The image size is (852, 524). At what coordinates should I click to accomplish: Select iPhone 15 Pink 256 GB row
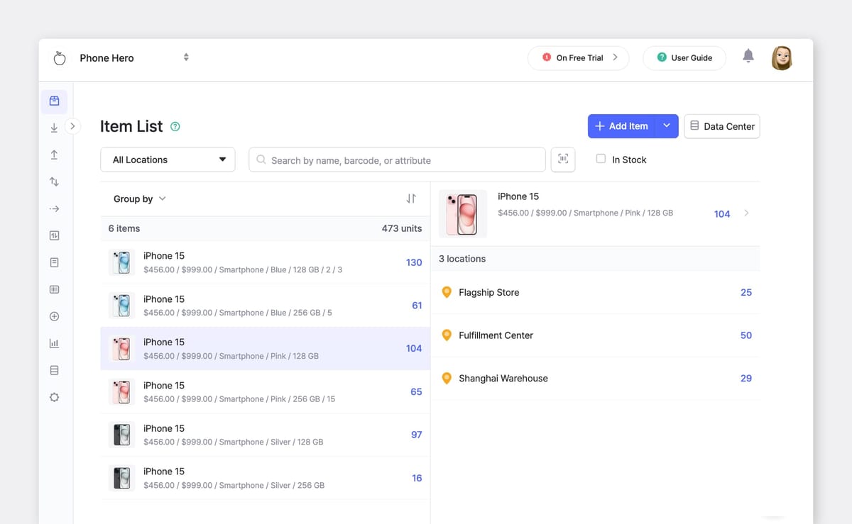pyautogui.click(x=265, y=391)
